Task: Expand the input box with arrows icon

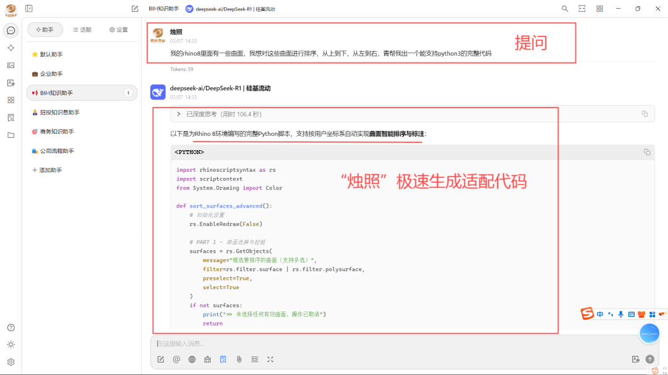Action: click(x=270, y=360)
